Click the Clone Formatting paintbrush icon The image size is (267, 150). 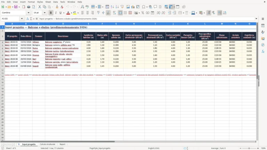(x=57, y=7)
